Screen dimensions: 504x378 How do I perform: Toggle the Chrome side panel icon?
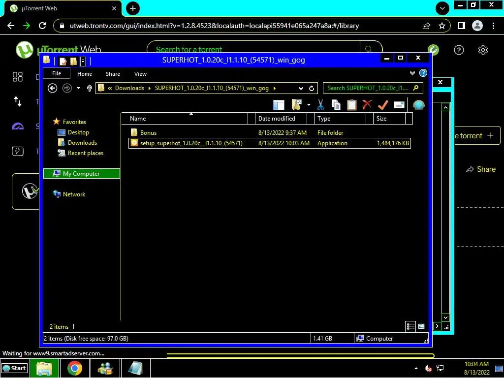pos(462,26)
